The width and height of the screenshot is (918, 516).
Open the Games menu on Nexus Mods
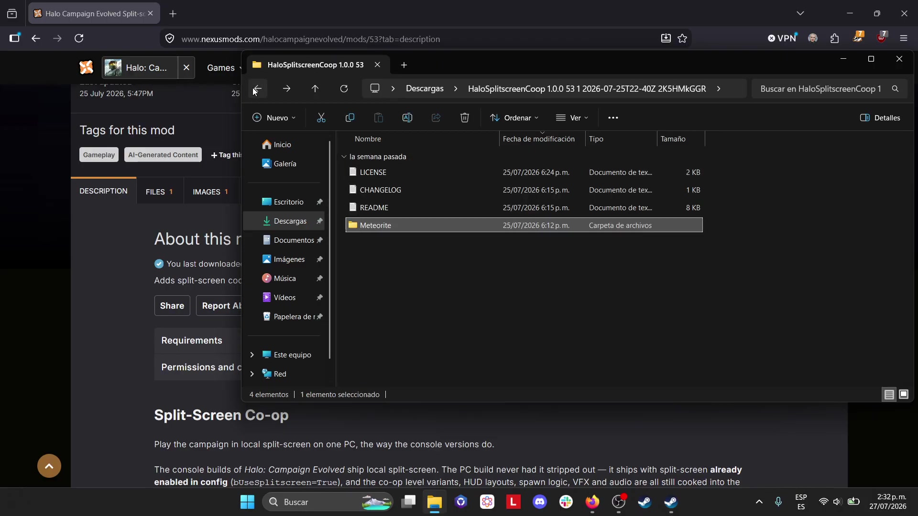(224, 68)
